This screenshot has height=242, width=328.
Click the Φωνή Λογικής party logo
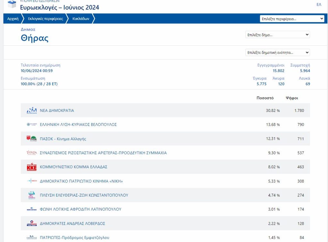click(32, 209)
